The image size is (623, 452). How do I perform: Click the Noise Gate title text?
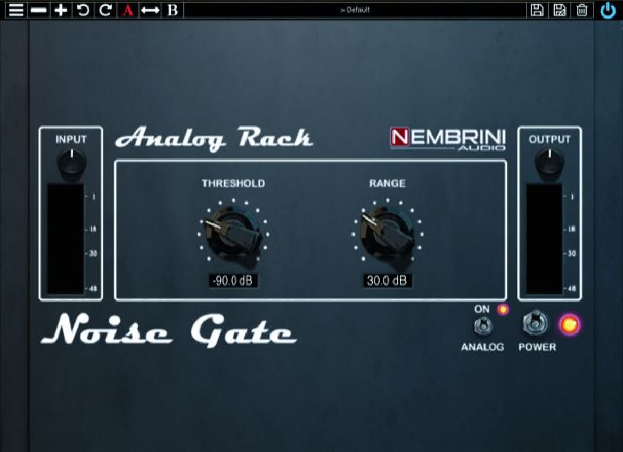tap(169, 330)
